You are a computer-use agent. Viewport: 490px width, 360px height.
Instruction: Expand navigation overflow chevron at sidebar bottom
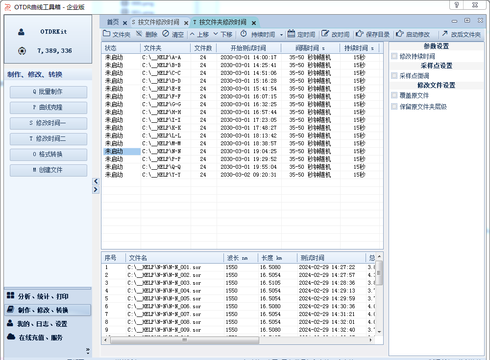coord(88,351)
